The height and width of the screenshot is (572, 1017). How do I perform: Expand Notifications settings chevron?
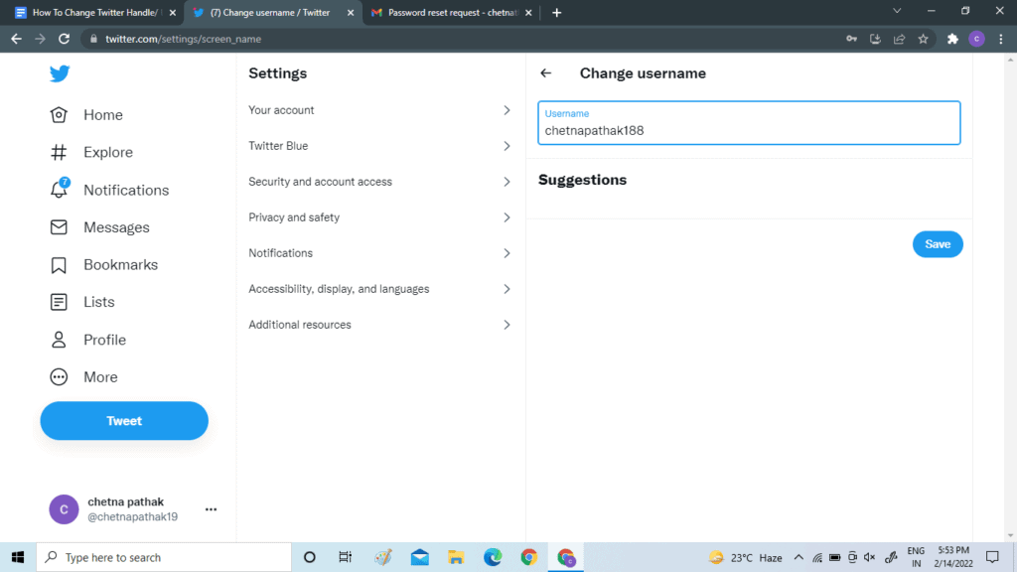(x=507, y=253)
